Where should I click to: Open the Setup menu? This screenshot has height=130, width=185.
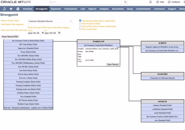pos(130,9)
